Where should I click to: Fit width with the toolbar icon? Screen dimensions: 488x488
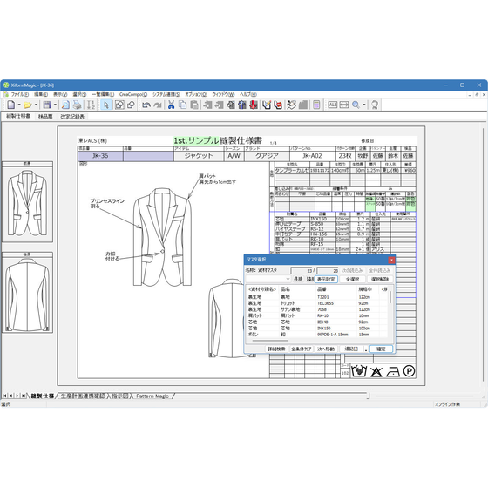click(x=344, y=105)
